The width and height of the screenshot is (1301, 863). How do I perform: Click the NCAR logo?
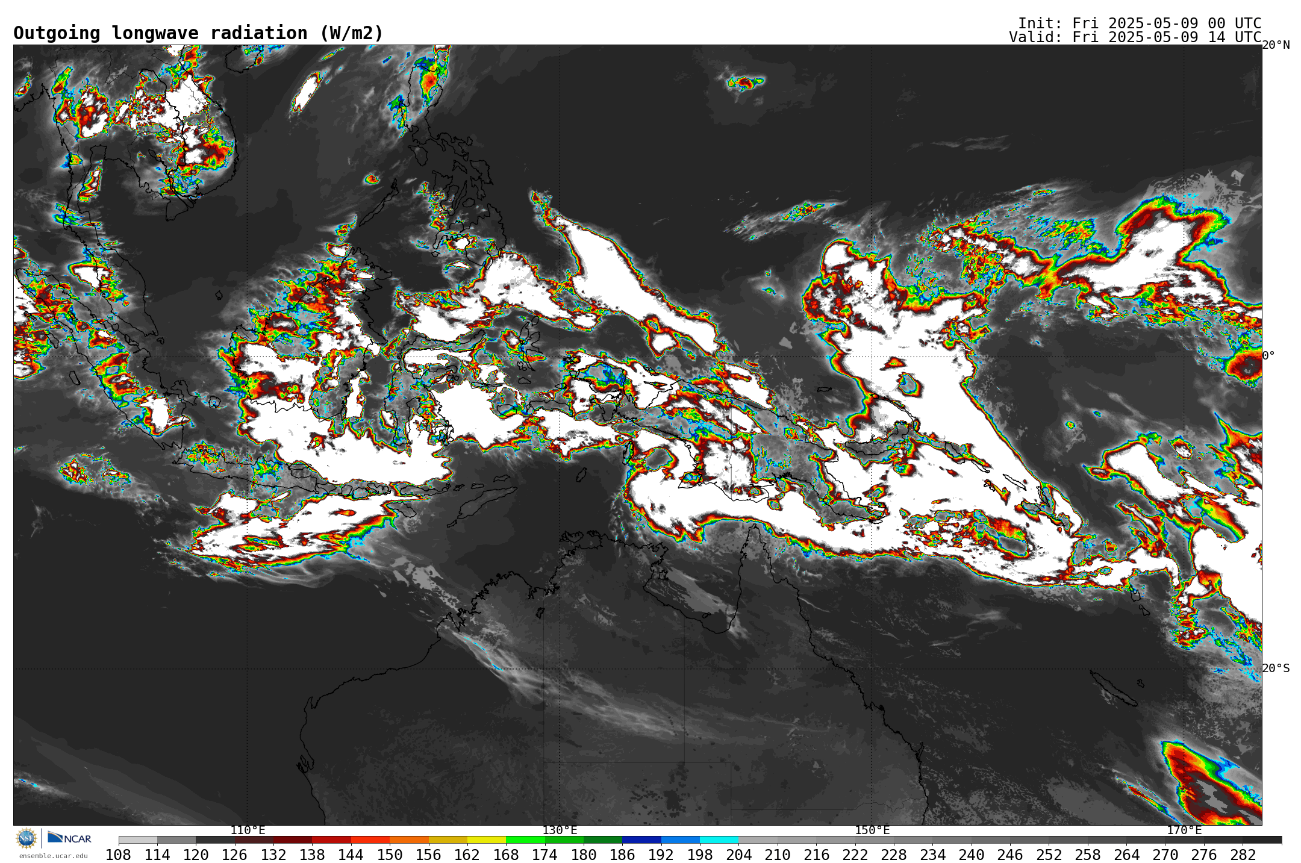pos(69,838)
